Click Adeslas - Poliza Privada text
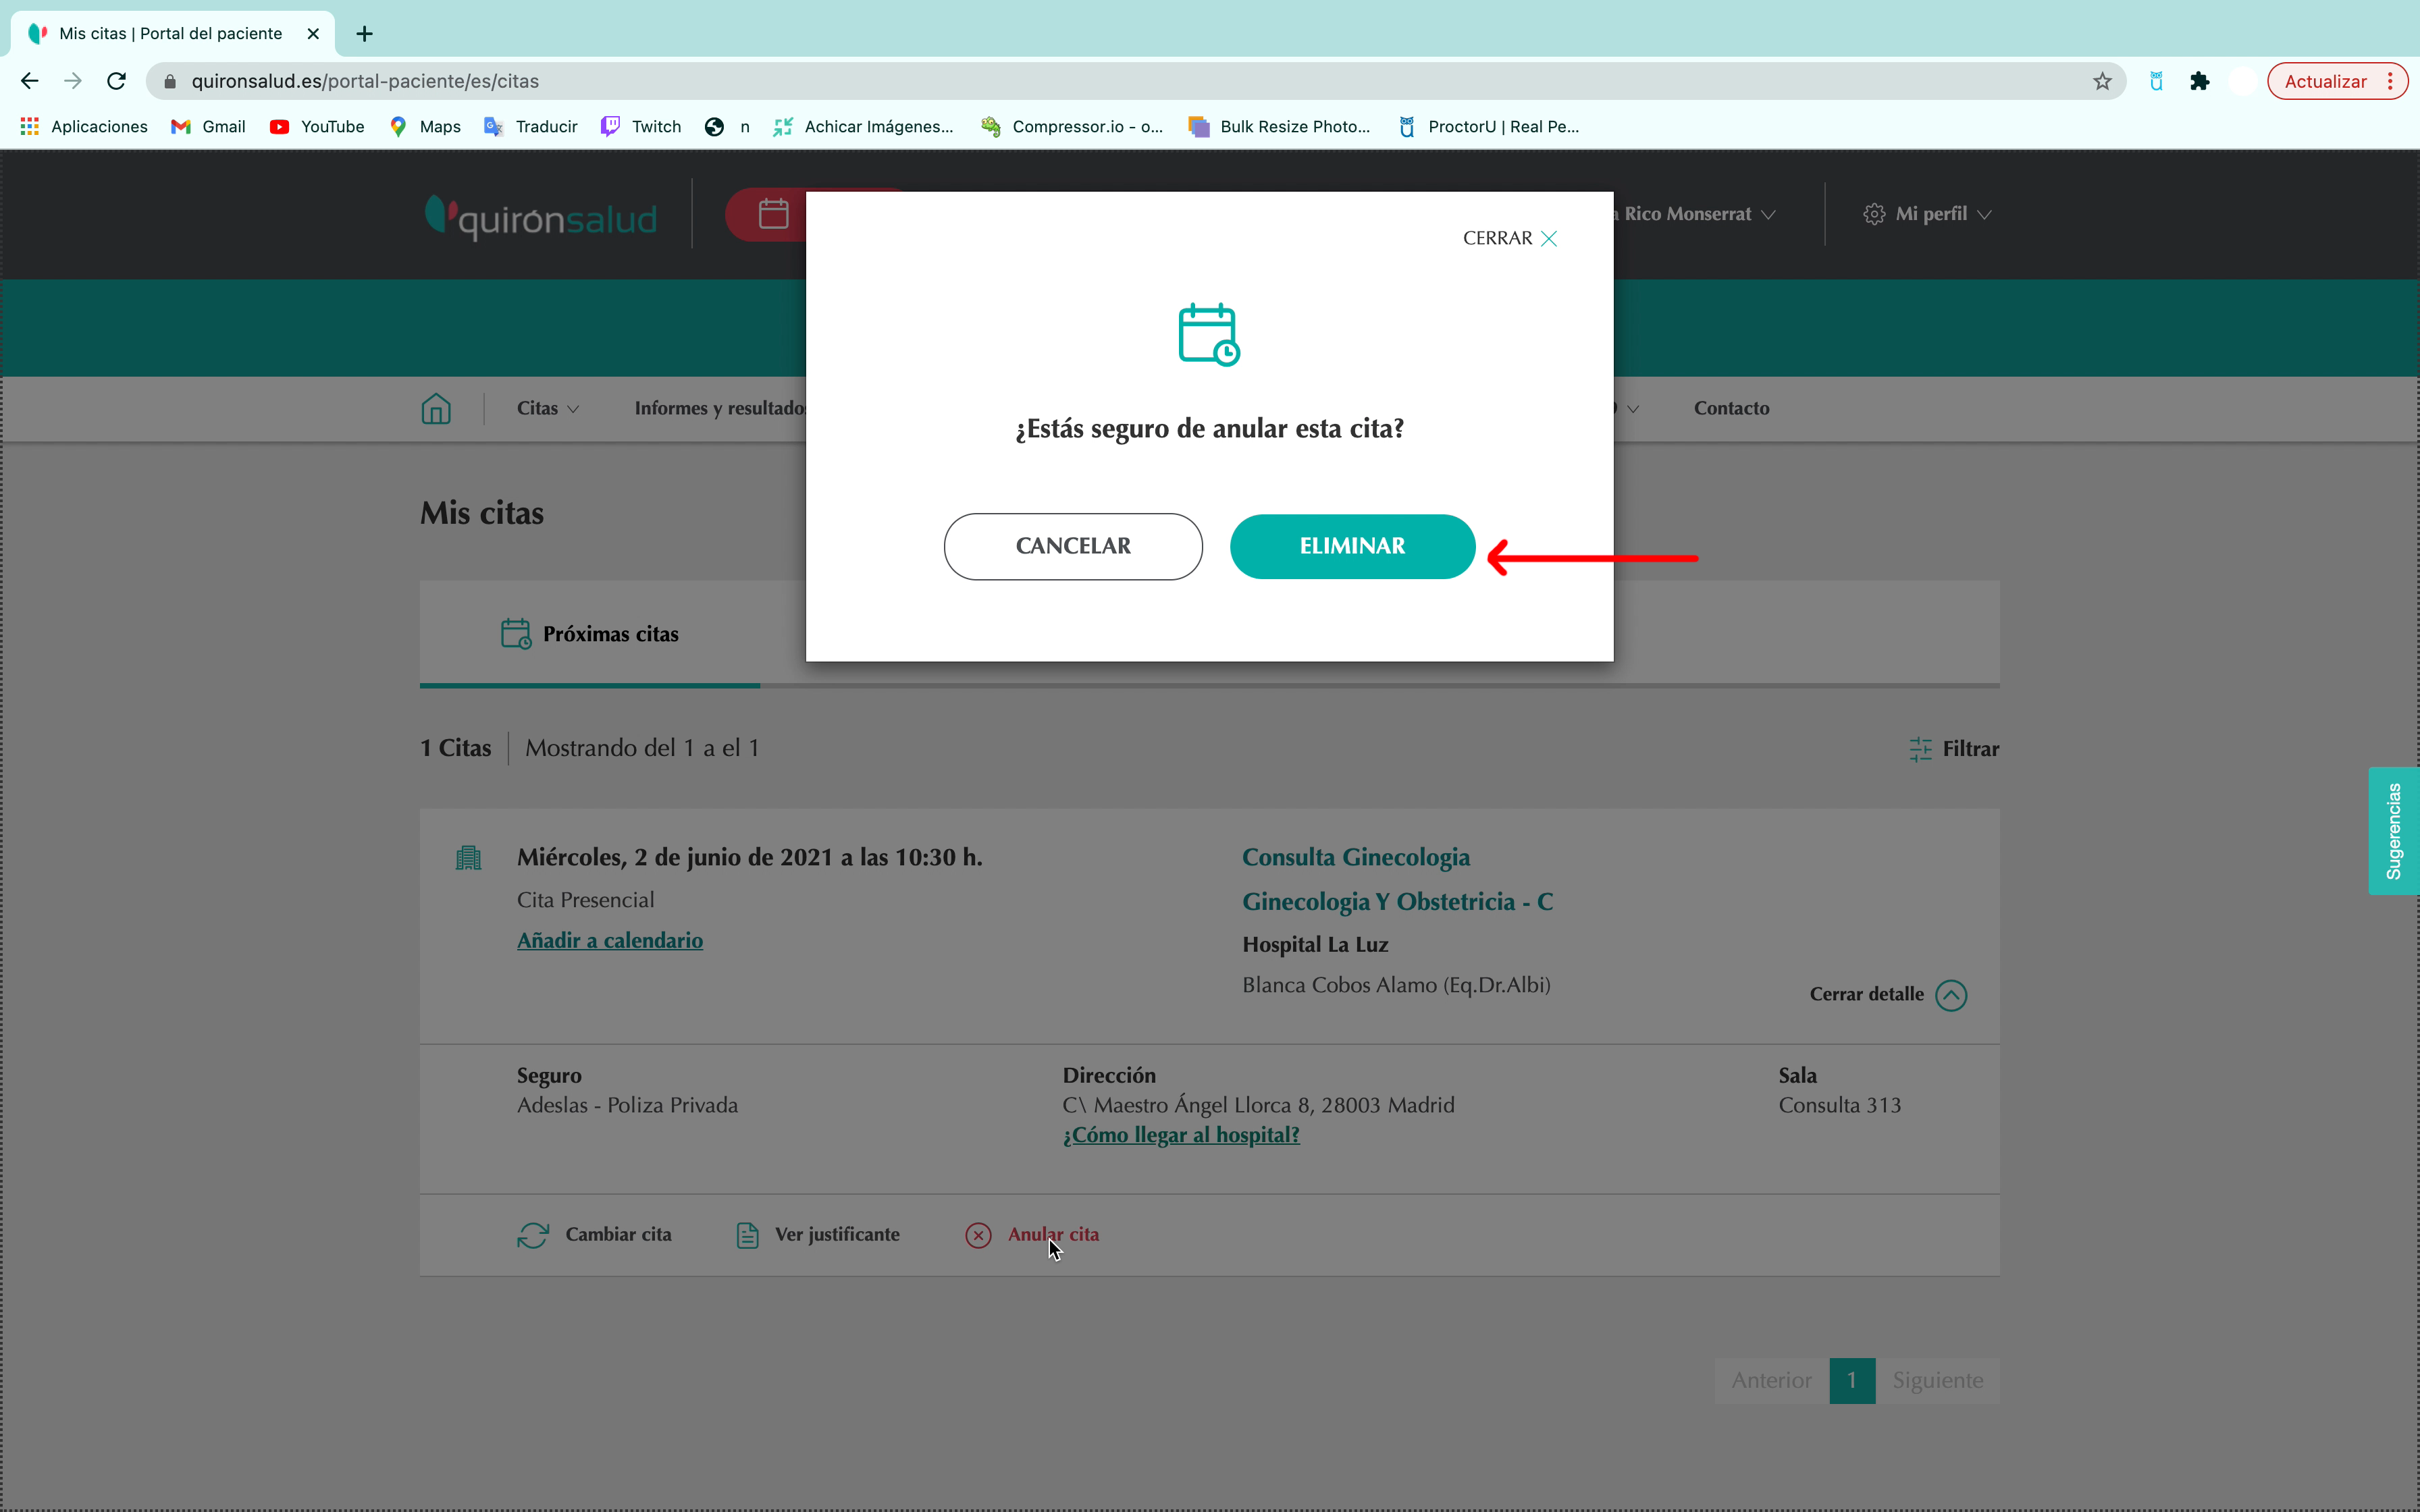 pyautogui.click(x=627, y=1105)
